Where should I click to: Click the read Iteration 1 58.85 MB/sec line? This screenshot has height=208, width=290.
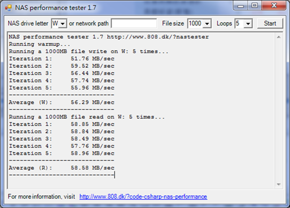(62, 124)
